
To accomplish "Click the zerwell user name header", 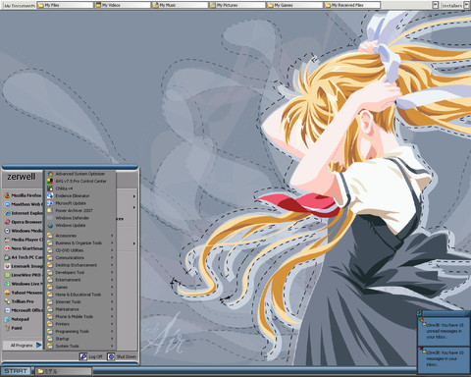I will point(22,177).
